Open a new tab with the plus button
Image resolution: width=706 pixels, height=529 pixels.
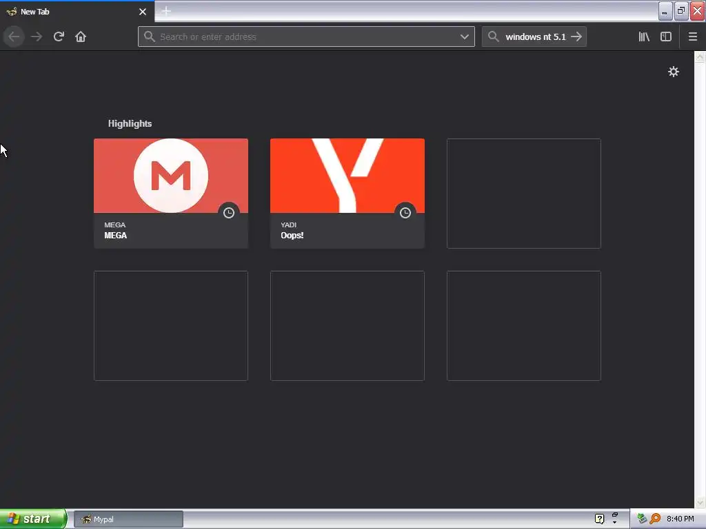pos(166,11)
